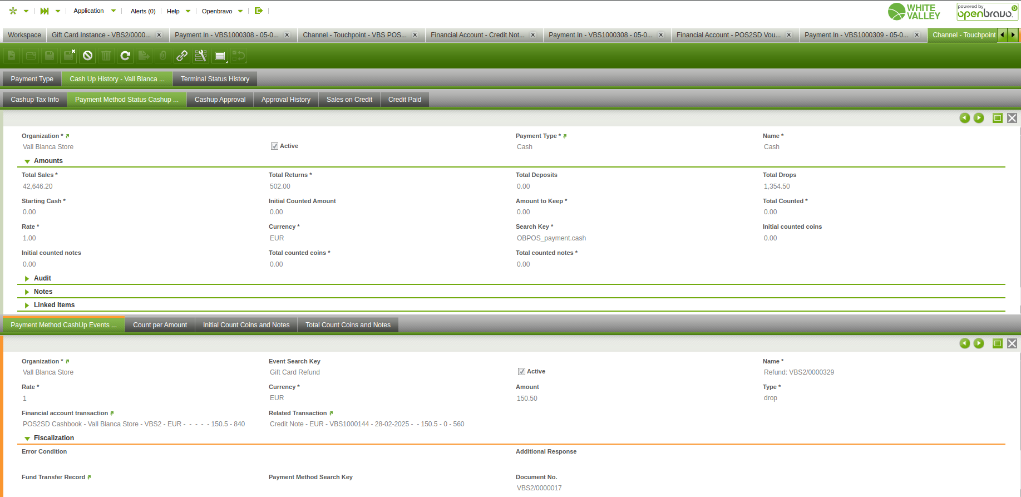Expand the Linked Items section
The width and height of the screenshot is (1021, 497).
point(27,305)
